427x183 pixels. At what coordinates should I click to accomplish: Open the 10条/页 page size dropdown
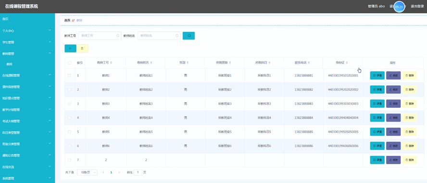tap(87, 172)
